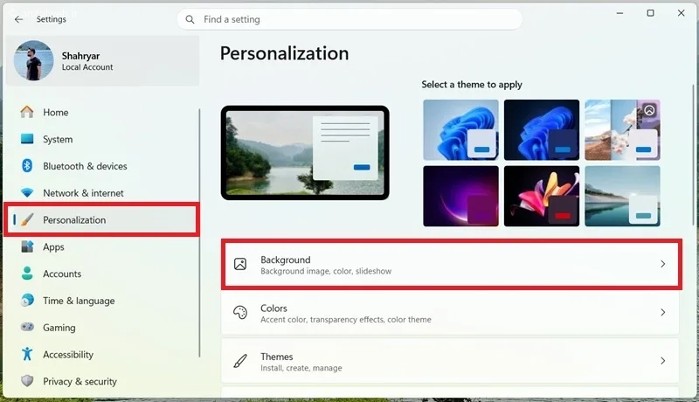The height and width of the screenshot is (402, 699).
Task: Click the Themes brush icon
Action: [x=240, y=361]
